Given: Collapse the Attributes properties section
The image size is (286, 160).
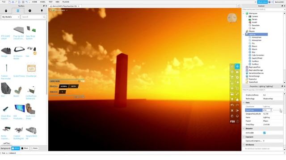Looking at the screenshot, I should click(x=244, y=145).
